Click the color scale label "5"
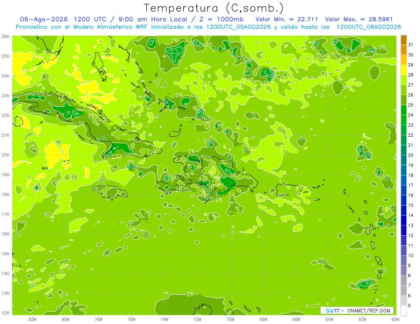This screenshot has width=420, height=324. point(409,305)
